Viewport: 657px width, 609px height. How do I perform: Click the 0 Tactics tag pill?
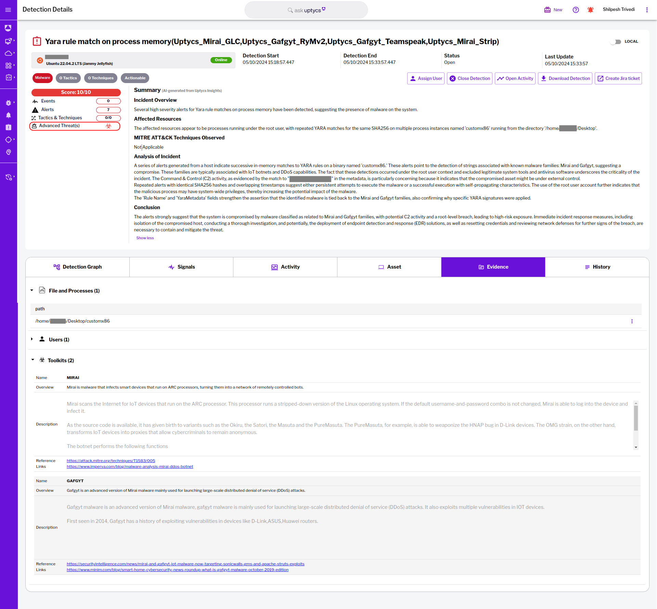[x=68, y=78]
